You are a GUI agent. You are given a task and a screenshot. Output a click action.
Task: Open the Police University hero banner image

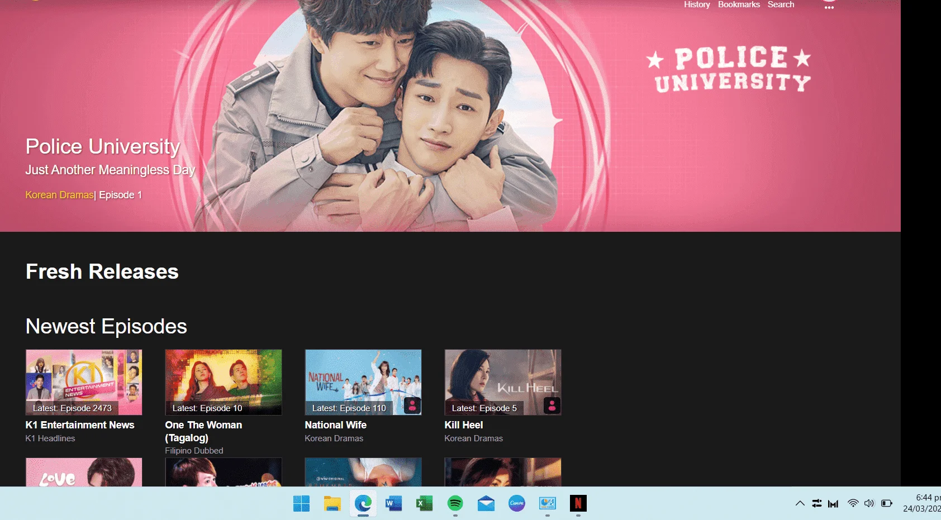[x=450, y=116]
